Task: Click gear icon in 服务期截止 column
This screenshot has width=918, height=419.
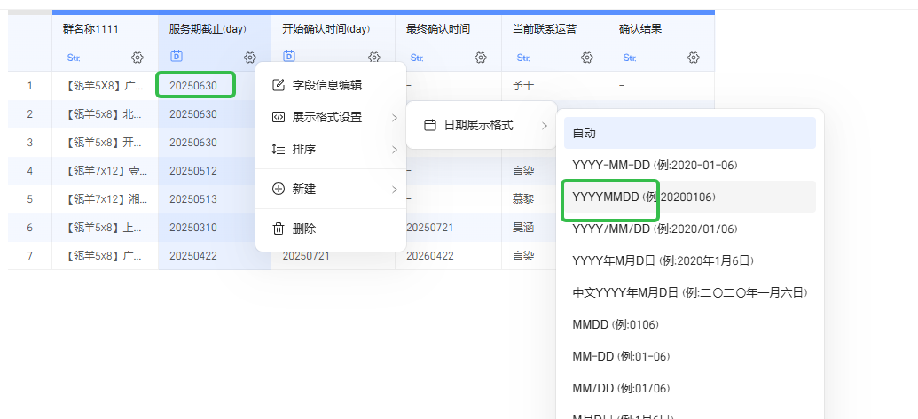Action: tap(250, 58)
